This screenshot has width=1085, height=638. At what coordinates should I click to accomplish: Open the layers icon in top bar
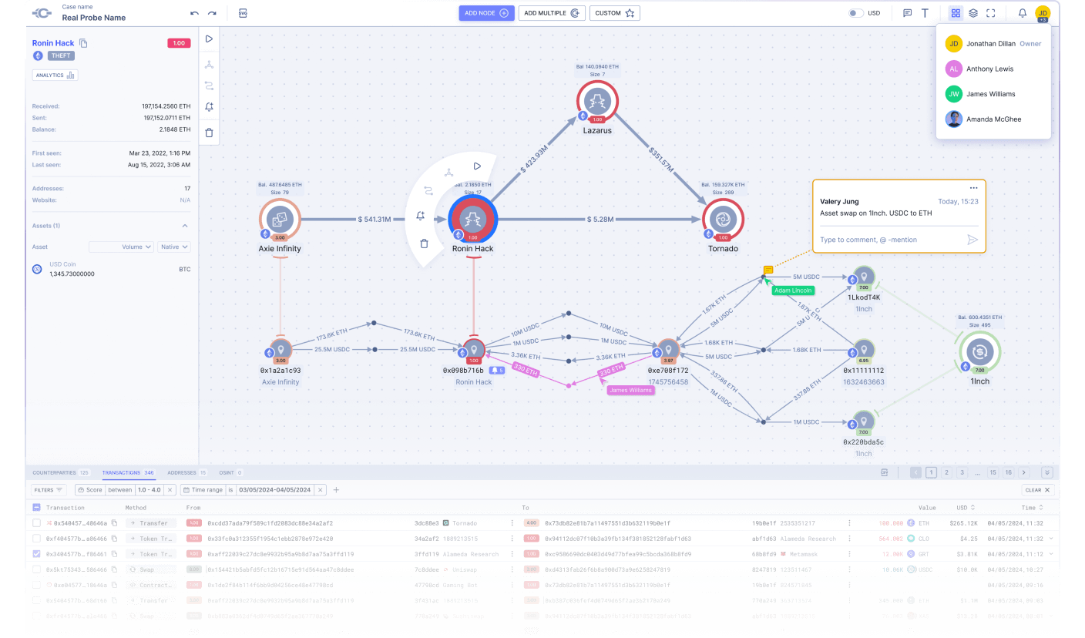[x=973, y=13]
